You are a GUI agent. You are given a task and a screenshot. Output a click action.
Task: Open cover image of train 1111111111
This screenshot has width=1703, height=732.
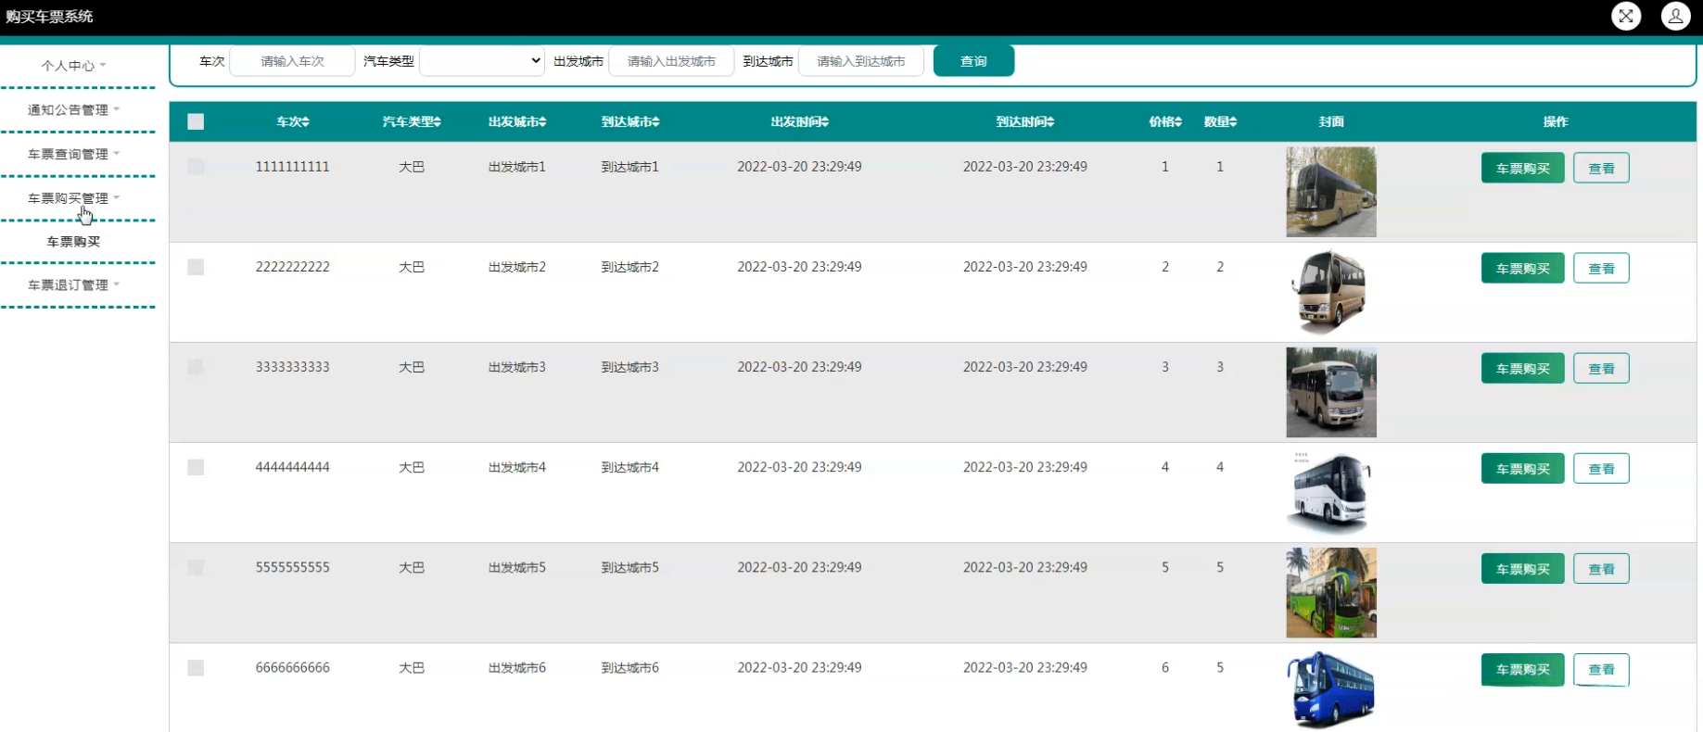pyautogui.click(x=1331, y=192)
